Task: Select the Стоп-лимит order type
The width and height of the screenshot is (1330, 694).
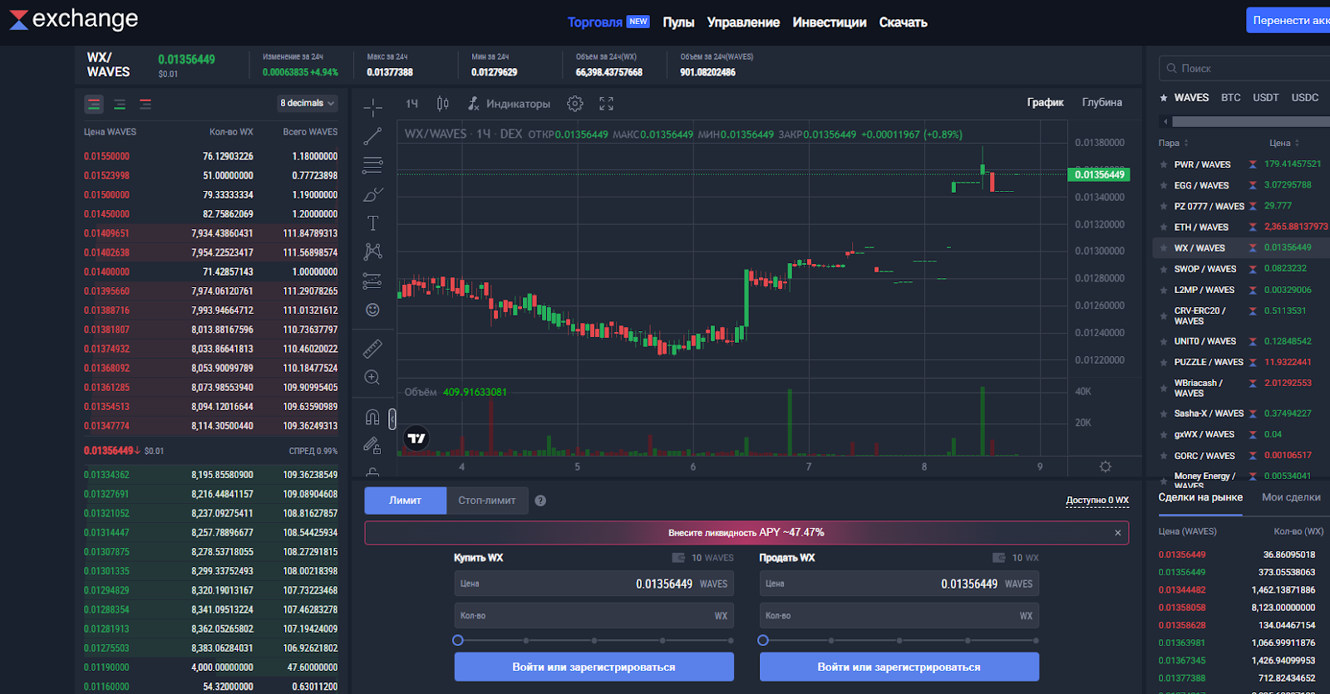Action: coord(487,501)
